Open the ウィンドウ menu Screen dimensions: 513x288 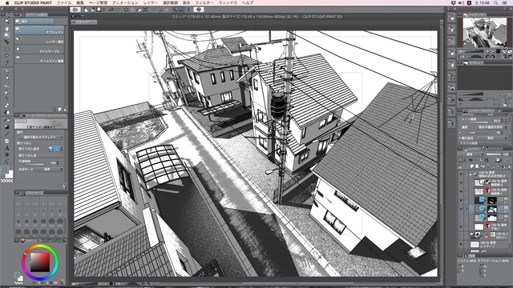(x=228, y=2)
